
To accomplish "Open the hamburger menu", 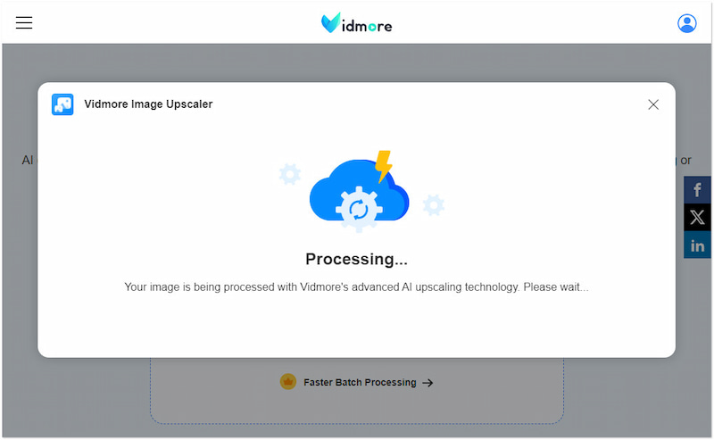I will 24,23.
